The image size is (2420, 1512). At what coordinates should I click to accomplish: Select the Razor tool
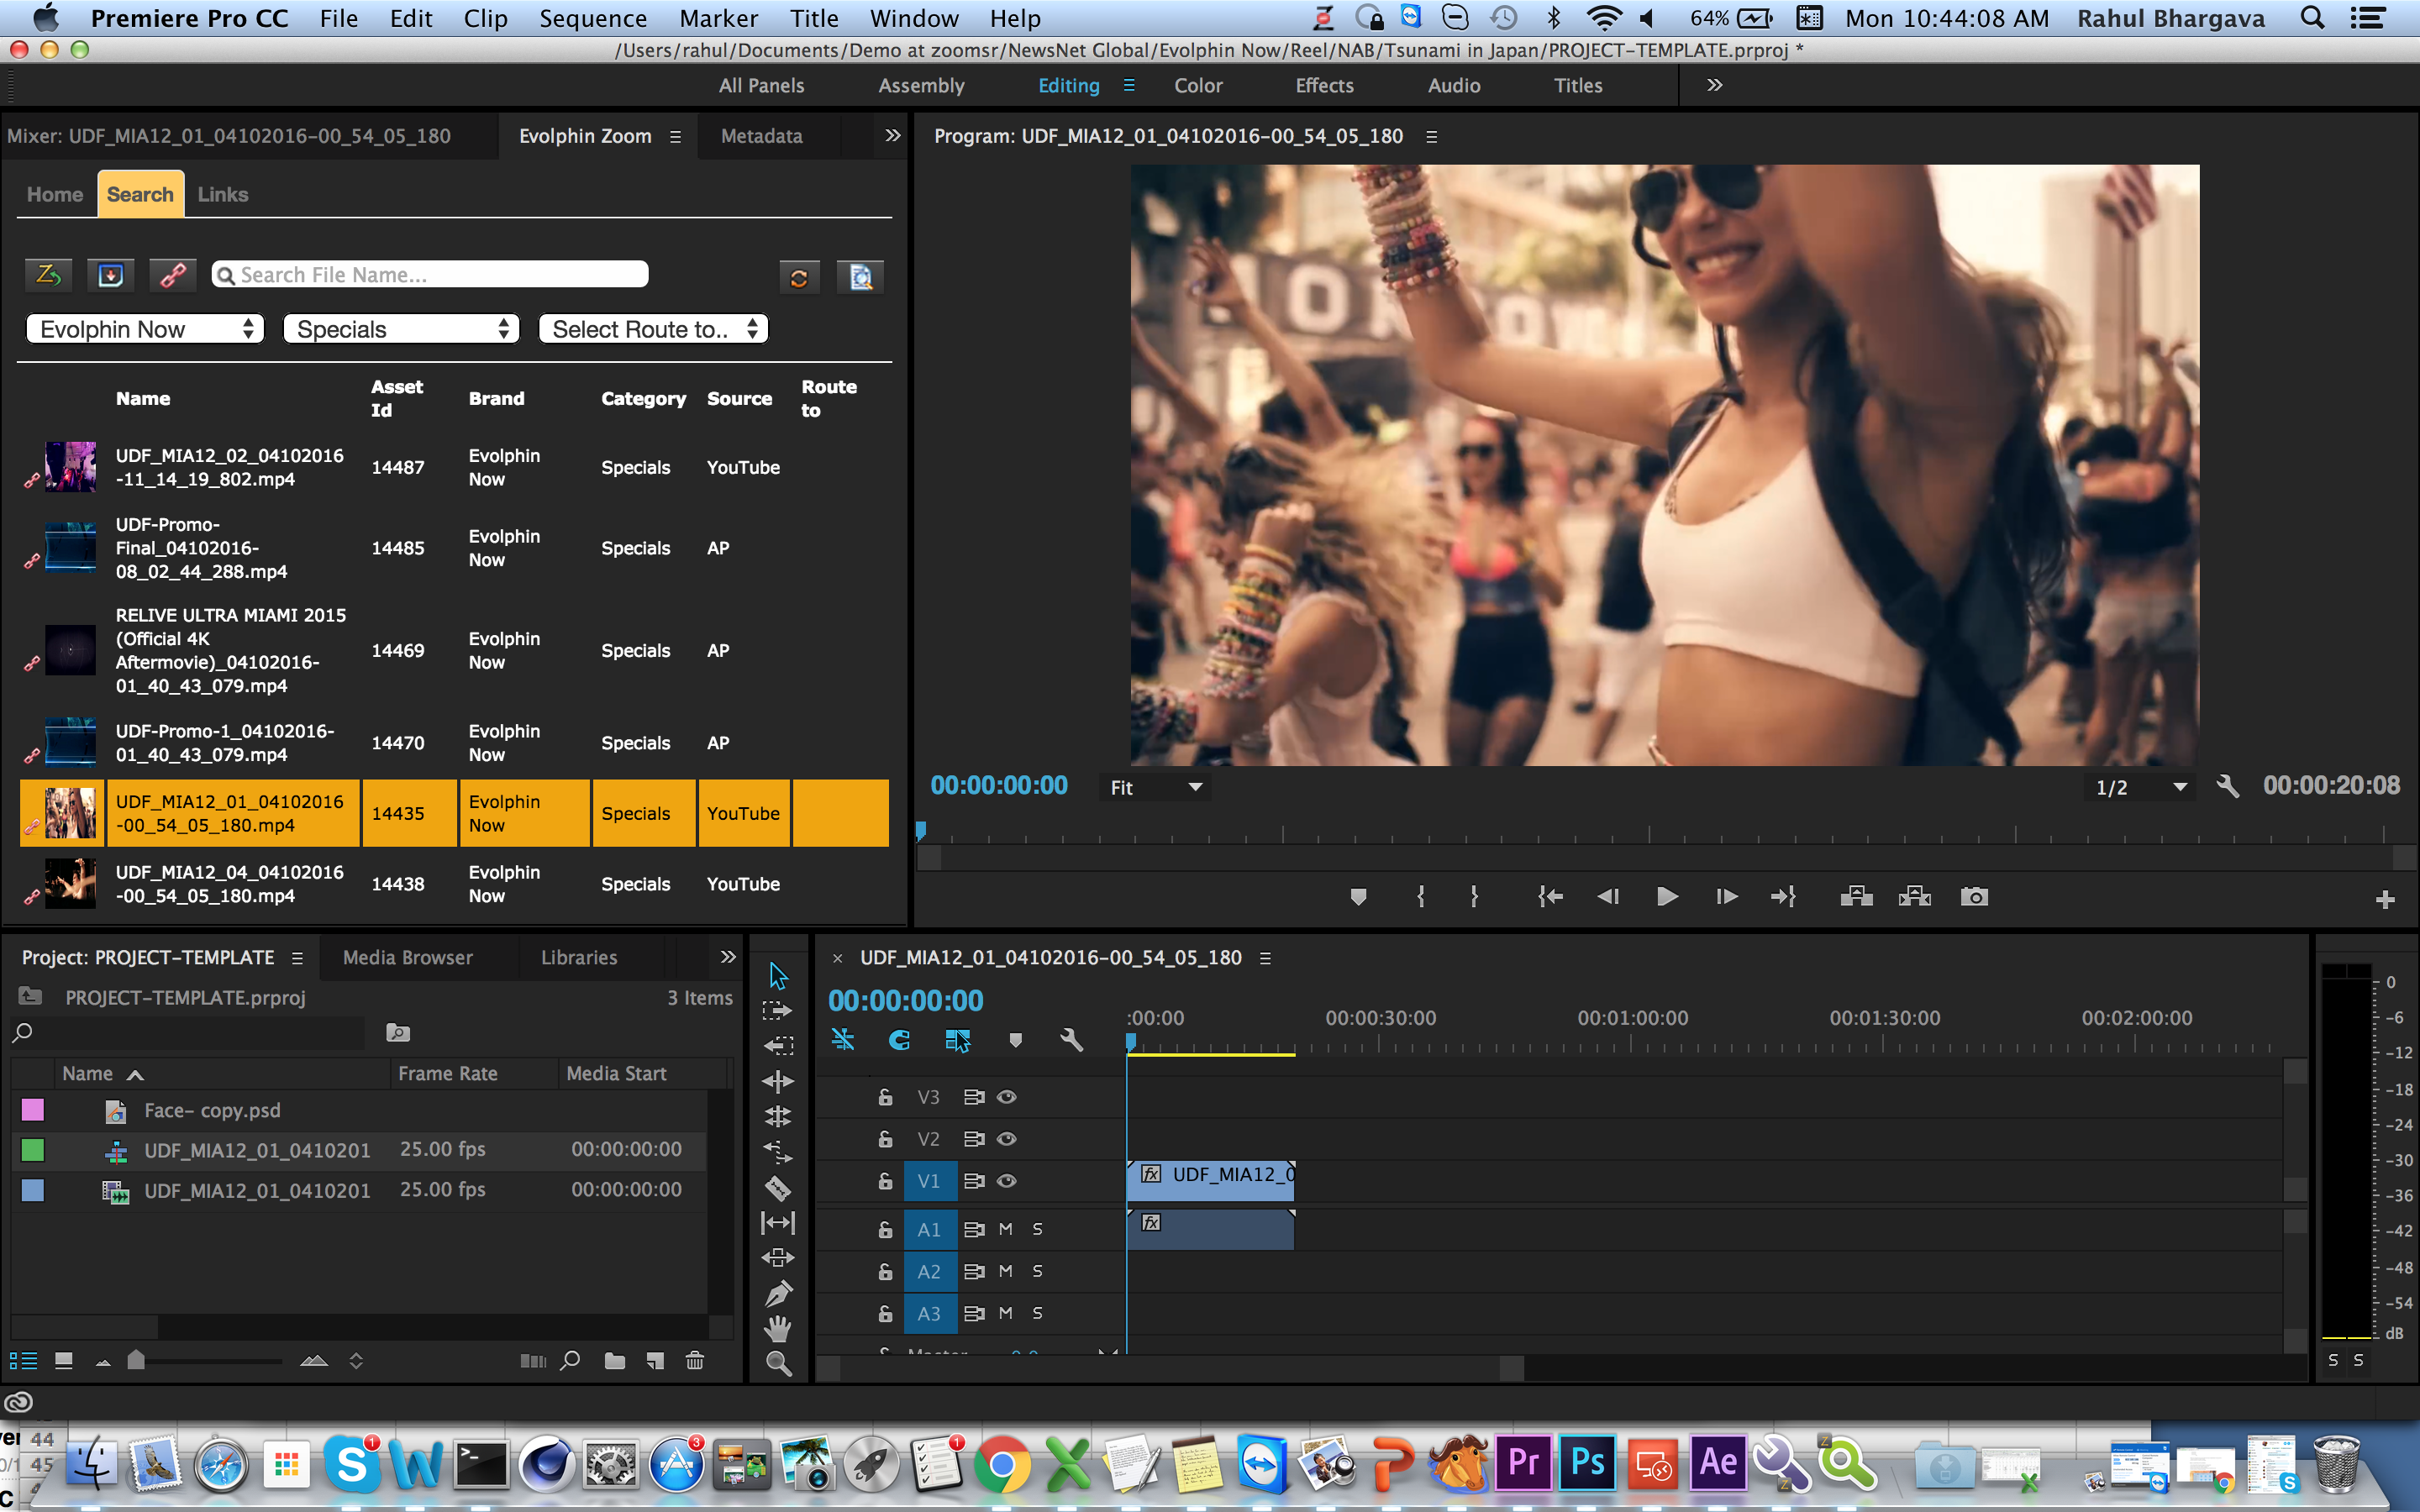point(778,1188)
